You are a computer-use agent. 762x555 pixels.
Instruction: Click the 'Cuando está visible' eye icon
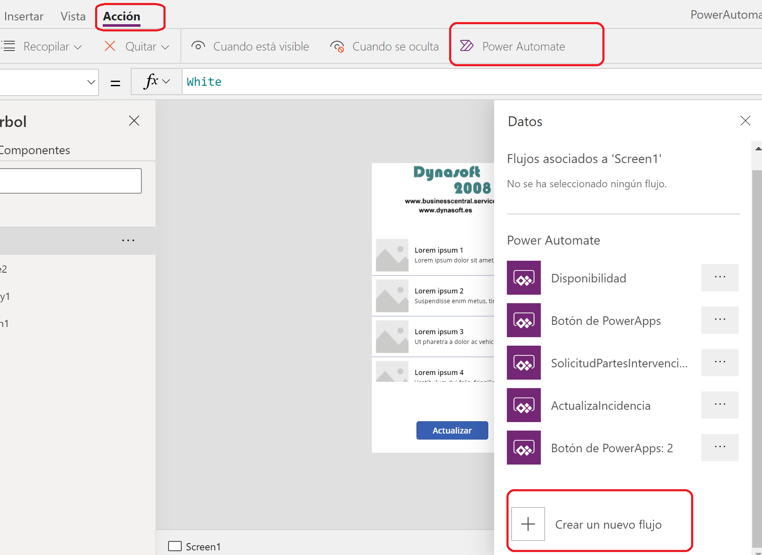[x=198, y=46]
